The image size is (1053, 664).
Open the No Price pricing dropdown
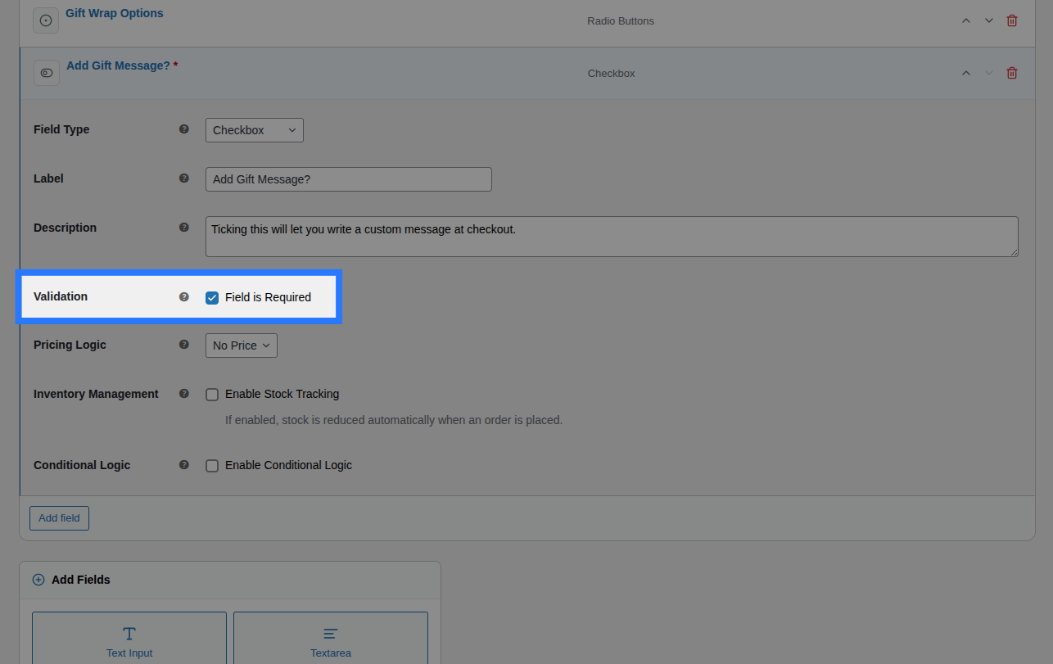pos(242,346)
